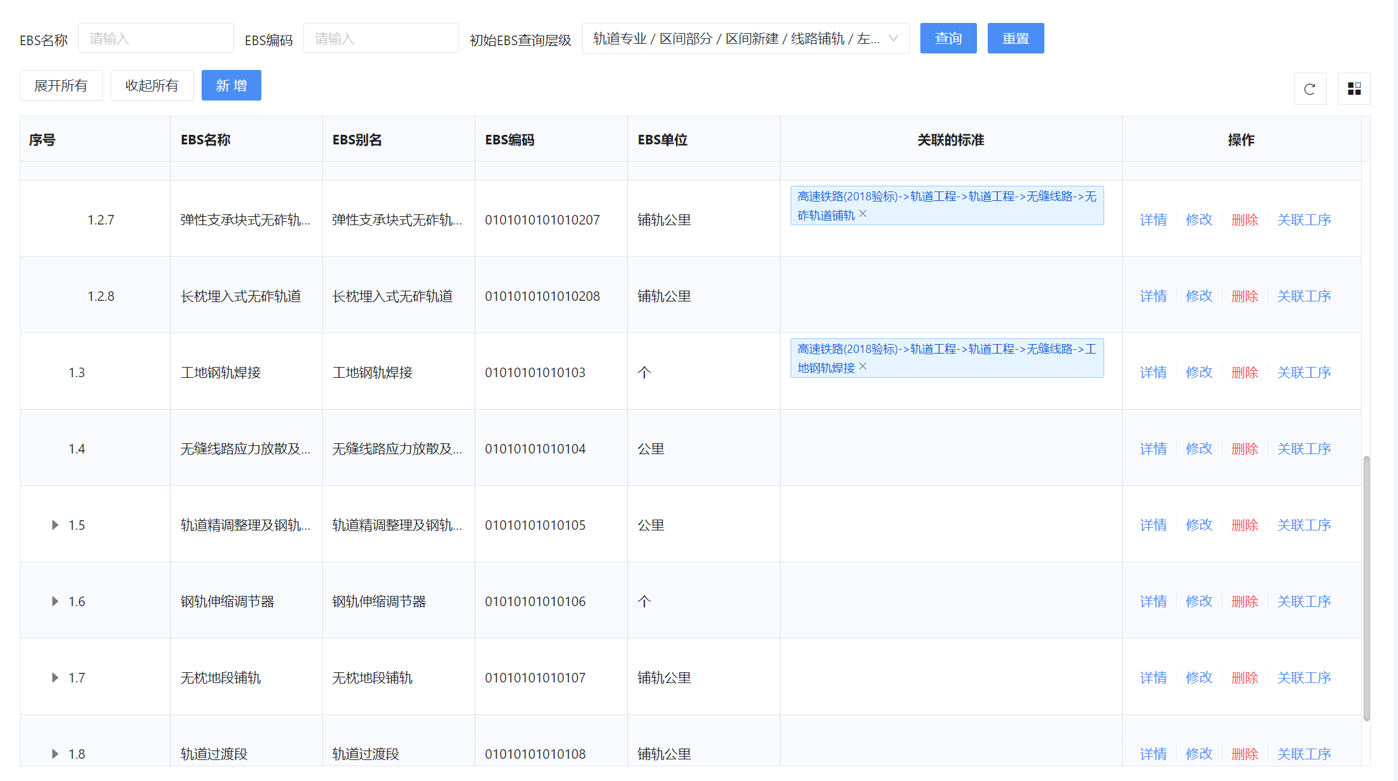The width and height of the screenshot is (1398, 781).
Task: Click 关联工序 for row 1.3
Action: pos(1304,373)
